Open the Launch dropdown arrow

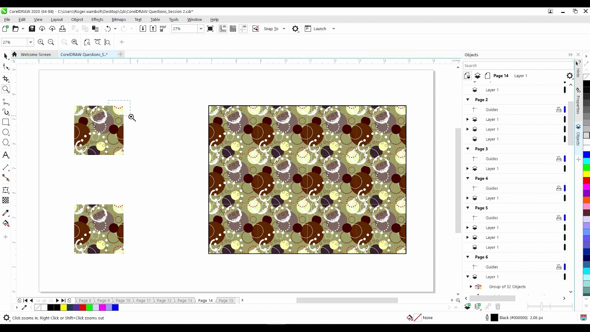[334, 29]
